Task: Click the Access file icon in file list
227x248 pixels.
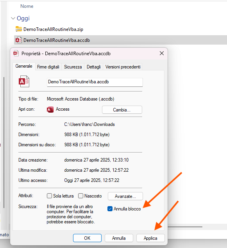Action: click(x=19, y=40)
